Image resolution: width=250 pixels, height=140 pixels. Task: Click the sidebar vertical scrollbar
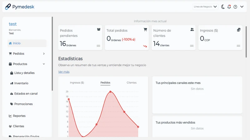click(x=52, y=54)
